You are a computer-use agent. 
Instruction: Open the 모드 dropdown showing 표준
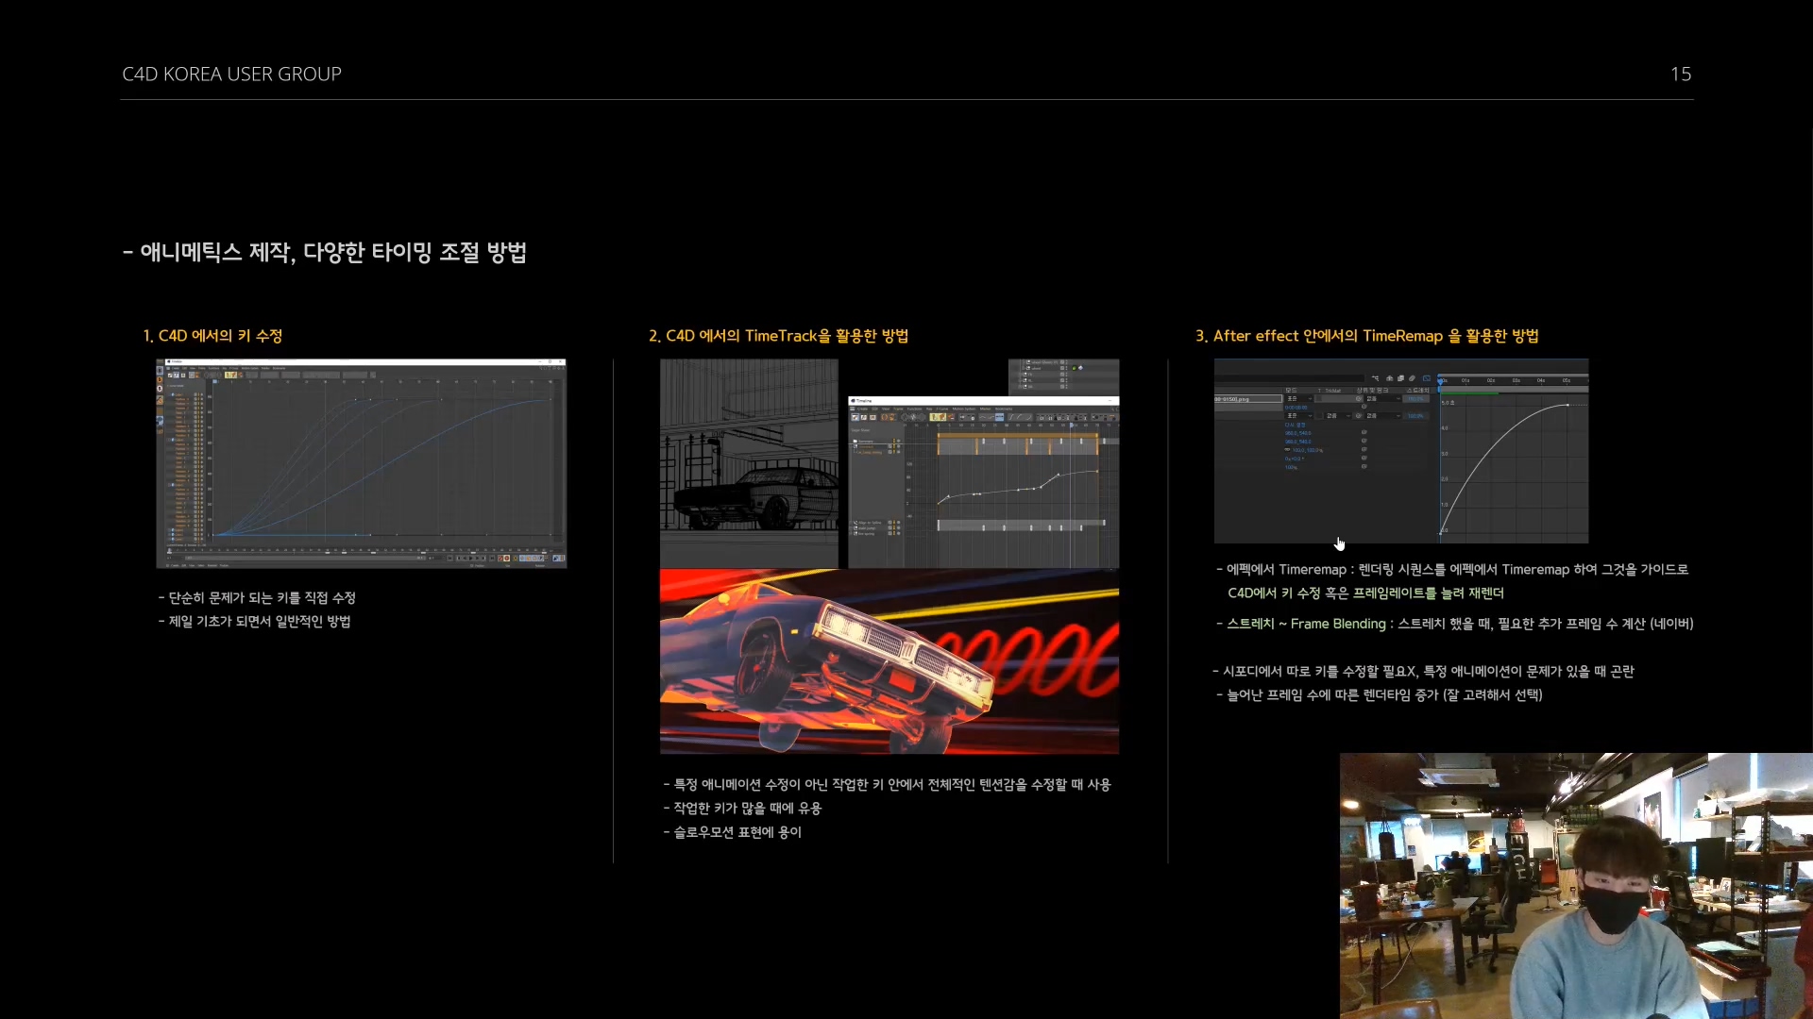tap(1297, 399)
